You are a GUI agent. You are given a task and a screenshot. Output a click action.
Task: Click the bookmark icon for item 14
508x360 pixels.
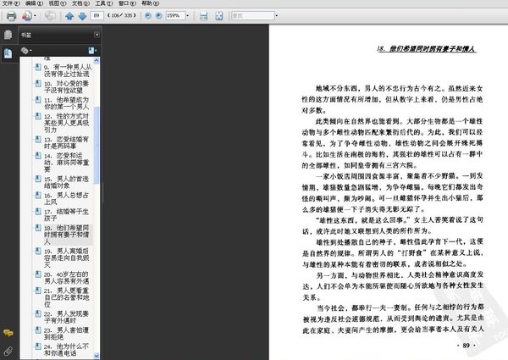(x=38, y=156)
